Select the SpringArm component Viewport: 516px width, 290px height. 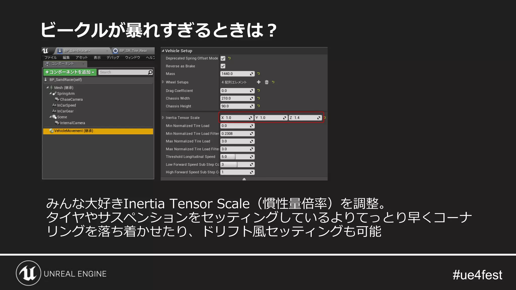coord(66,94)
